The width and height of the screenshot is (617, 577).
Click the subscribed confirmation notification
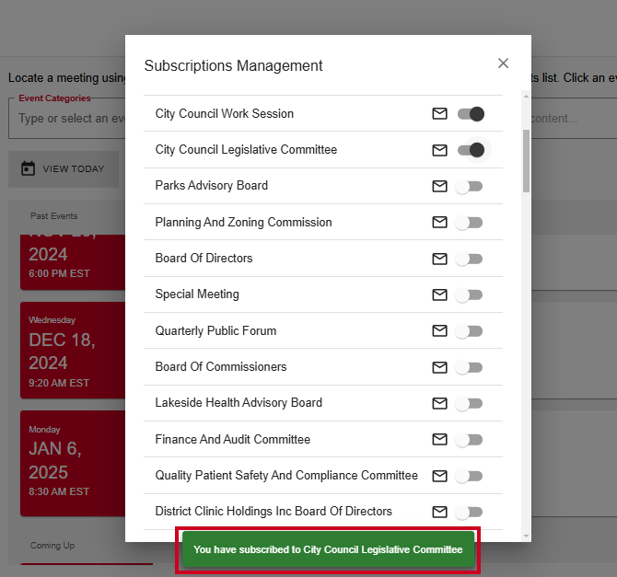(328, 549)
